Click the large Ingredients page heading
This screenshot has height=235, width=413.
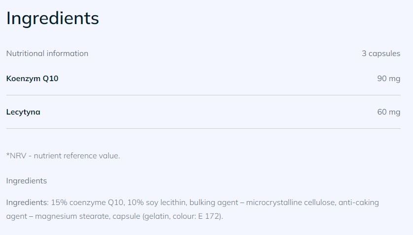click(52, 19)
